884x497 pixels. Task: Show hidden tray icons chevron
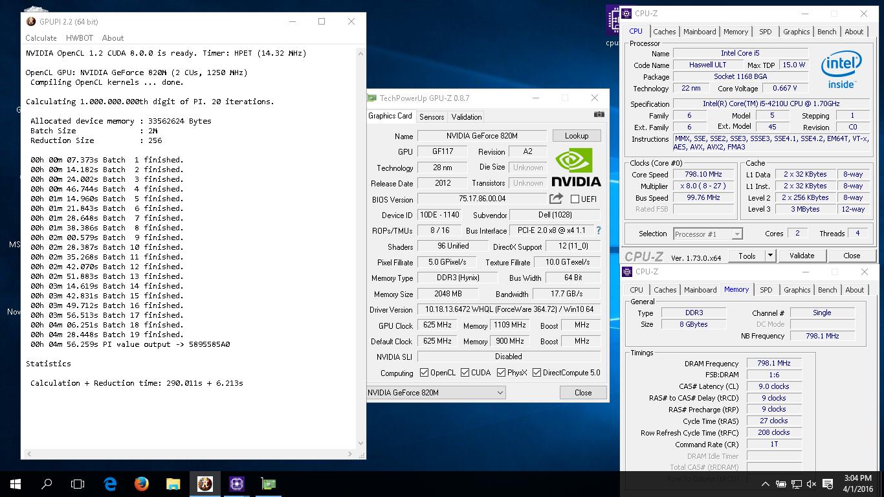[x=766, y=484]
